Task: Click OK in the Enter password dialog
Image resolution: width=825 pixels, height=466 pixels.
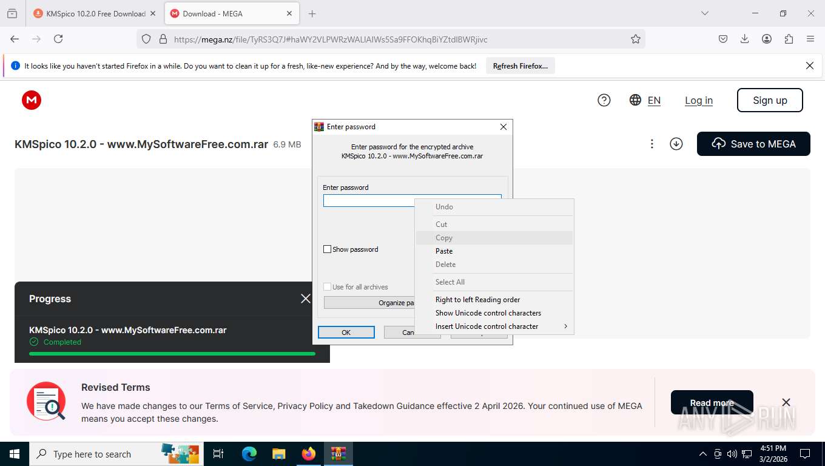Action: (x=346, y=333)
